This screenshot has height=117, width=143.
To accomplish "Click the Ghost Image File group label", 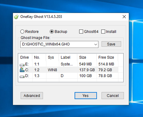I will pyautogui.click(x=35, y=38).
